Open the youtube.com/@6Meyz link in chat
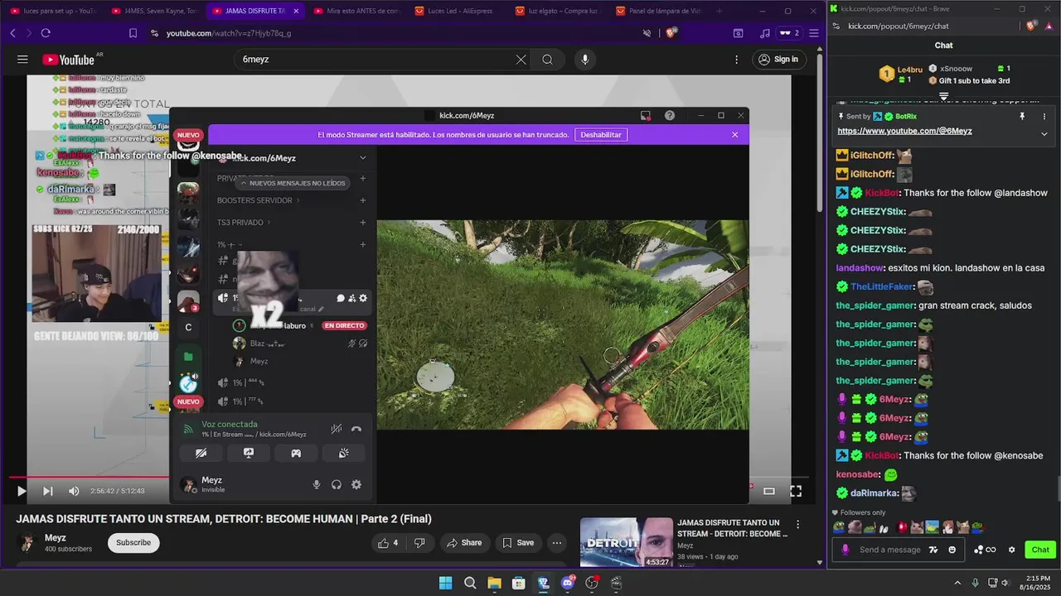The width and height of the screenshot is (1061, 596). [904, 131]
